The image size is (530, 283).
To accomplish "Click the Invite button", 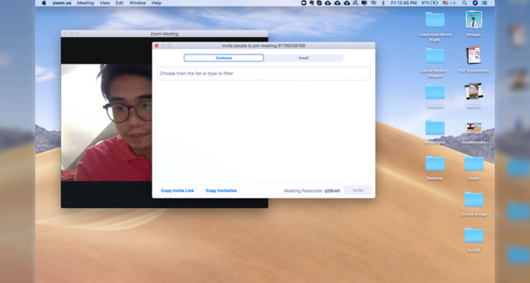I will click(358, 190).
